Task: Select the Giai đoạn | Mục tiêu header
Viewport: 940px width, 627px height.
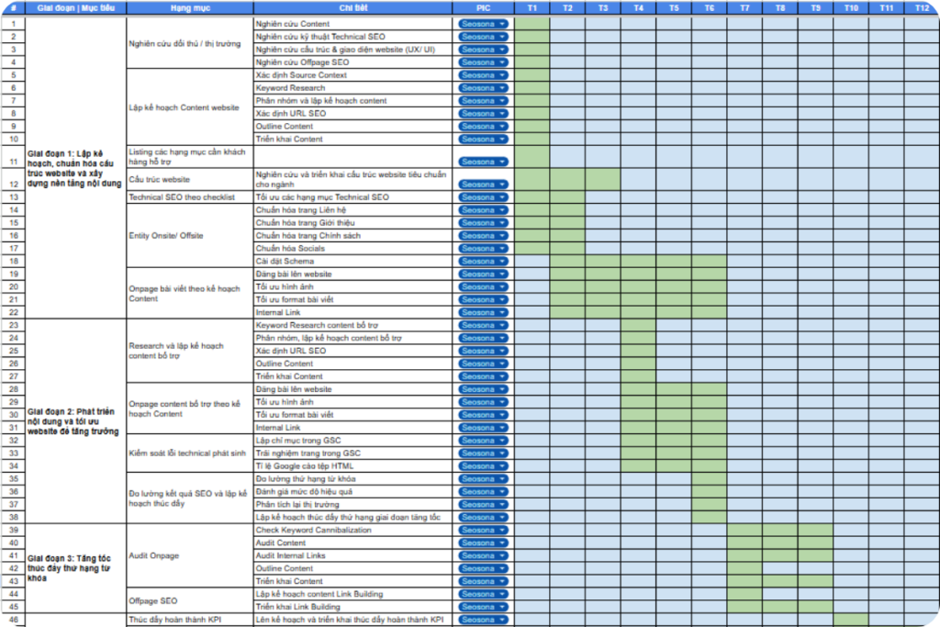Action: pyautogui.click(x=75, y=7)
